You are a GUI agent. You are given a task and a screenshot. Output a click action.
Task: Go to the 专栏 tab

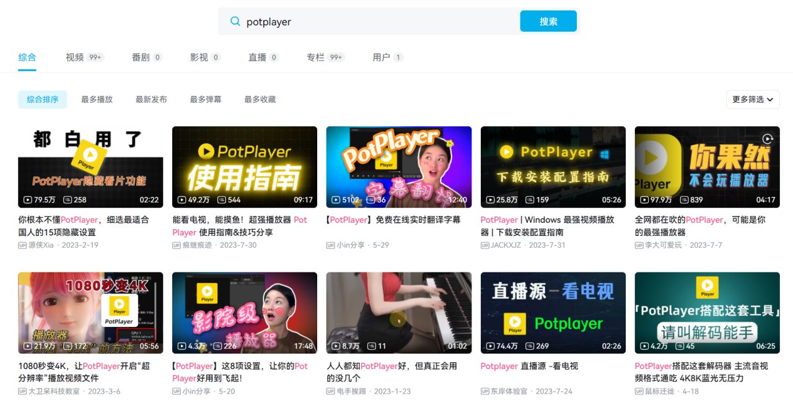(x=326, y=57)
